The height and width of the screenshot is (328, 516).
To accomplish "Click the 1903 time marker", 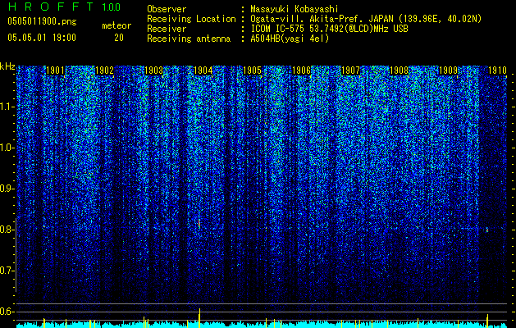I will tap(153, 71).
